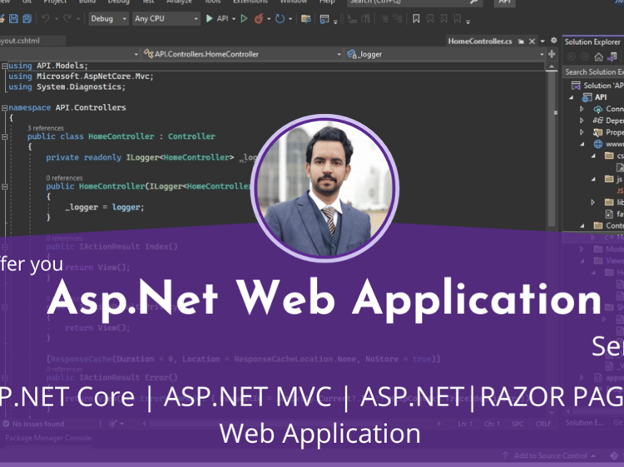Viewport: 624px width, 467px height.
Task: Click the wwwroot globe icon
Action: click(x=598, y=144)
